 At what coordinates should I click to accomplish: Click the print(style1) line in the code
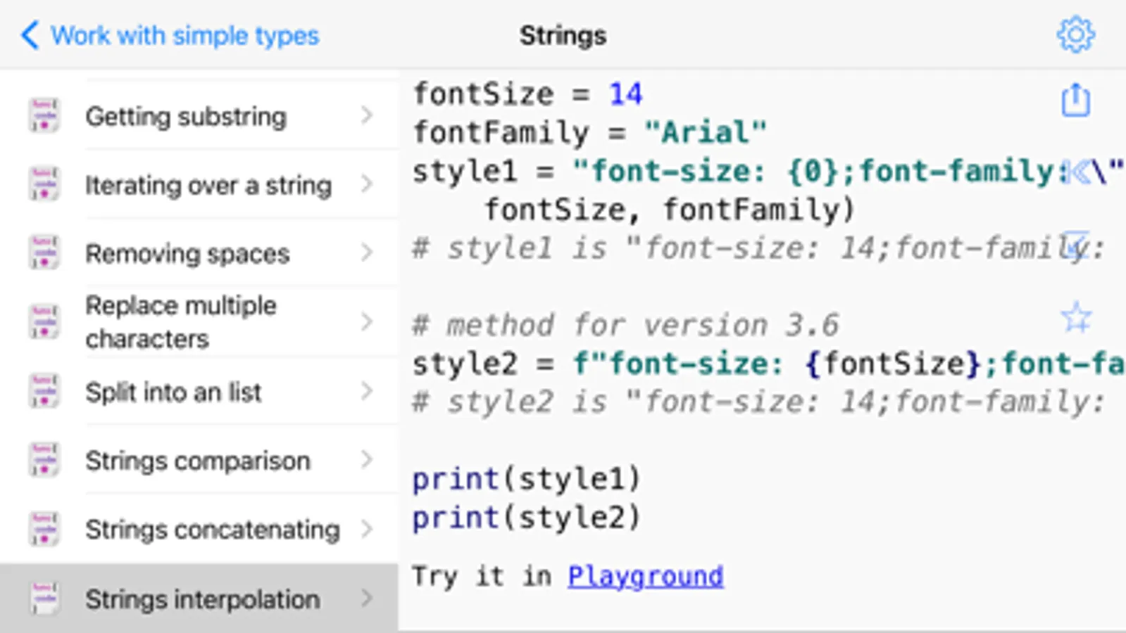(x=526, y=479)
